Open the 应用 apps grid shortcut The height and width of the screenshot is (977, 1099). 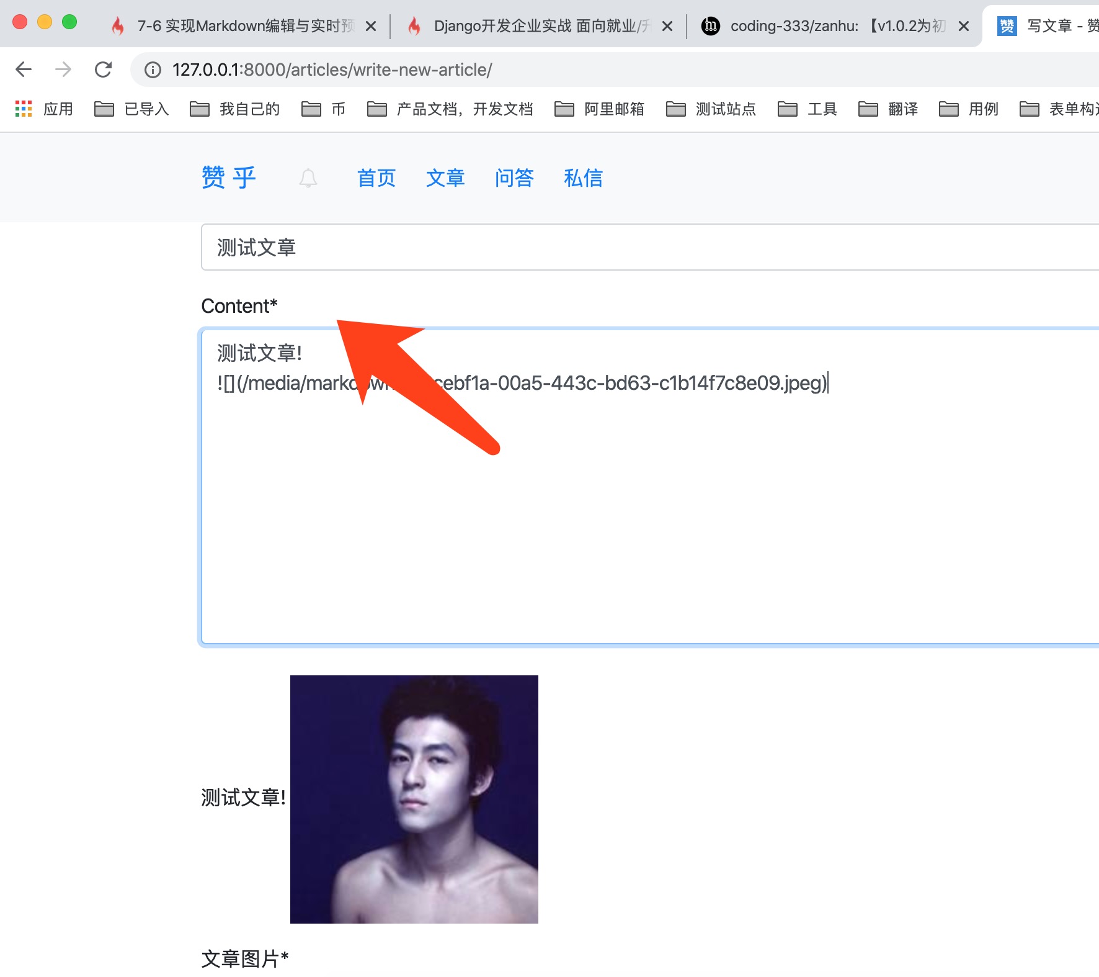43,109
